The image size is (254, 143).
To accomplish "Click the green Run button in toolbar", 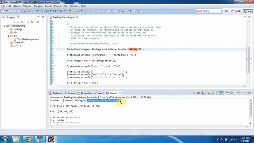I will tap(54, 11).
